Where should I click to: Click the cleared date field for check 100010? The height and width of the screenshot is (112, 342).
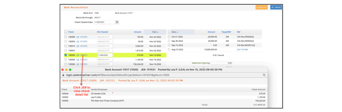tap(105, 46)
